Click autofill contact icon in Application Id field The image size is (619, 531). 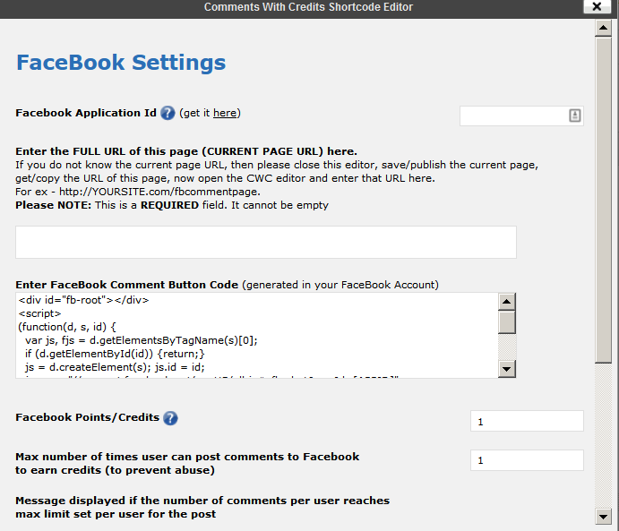tap(574, 116)
